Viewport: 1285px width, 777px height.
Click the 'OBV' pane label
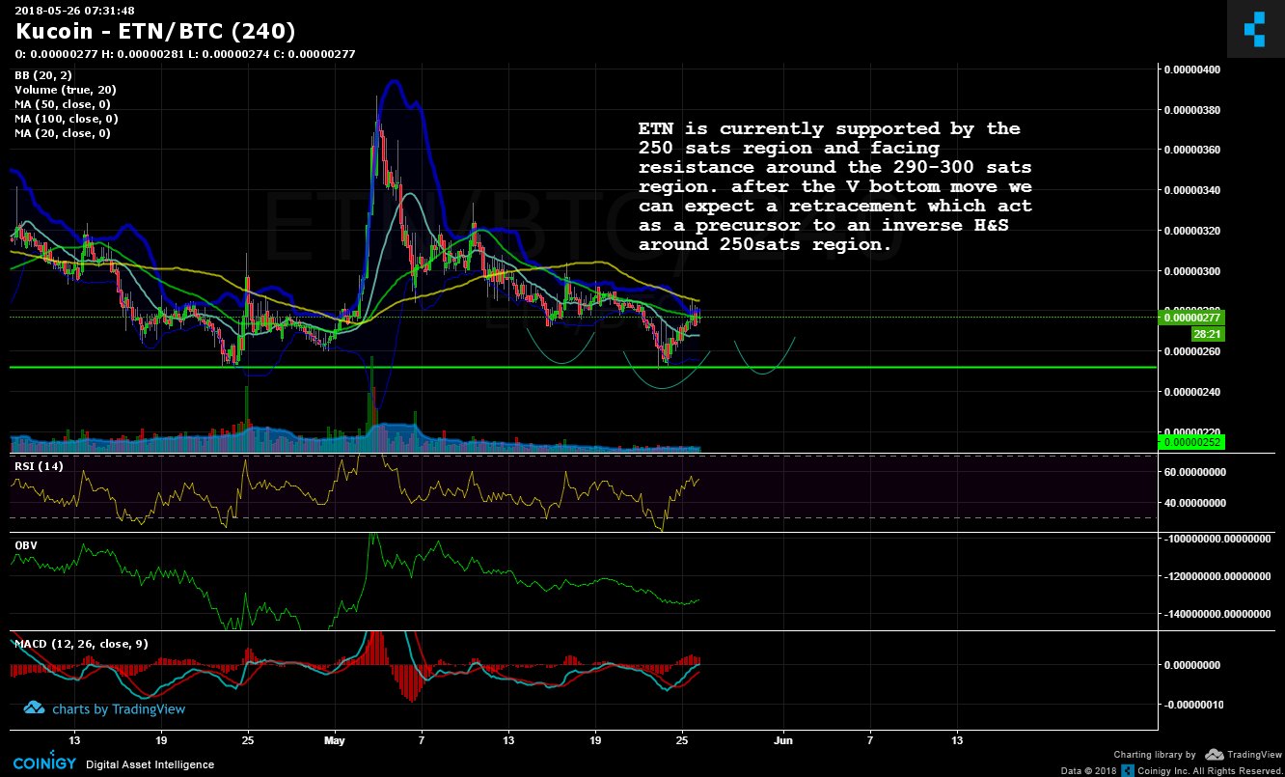(x=25, y=545)
